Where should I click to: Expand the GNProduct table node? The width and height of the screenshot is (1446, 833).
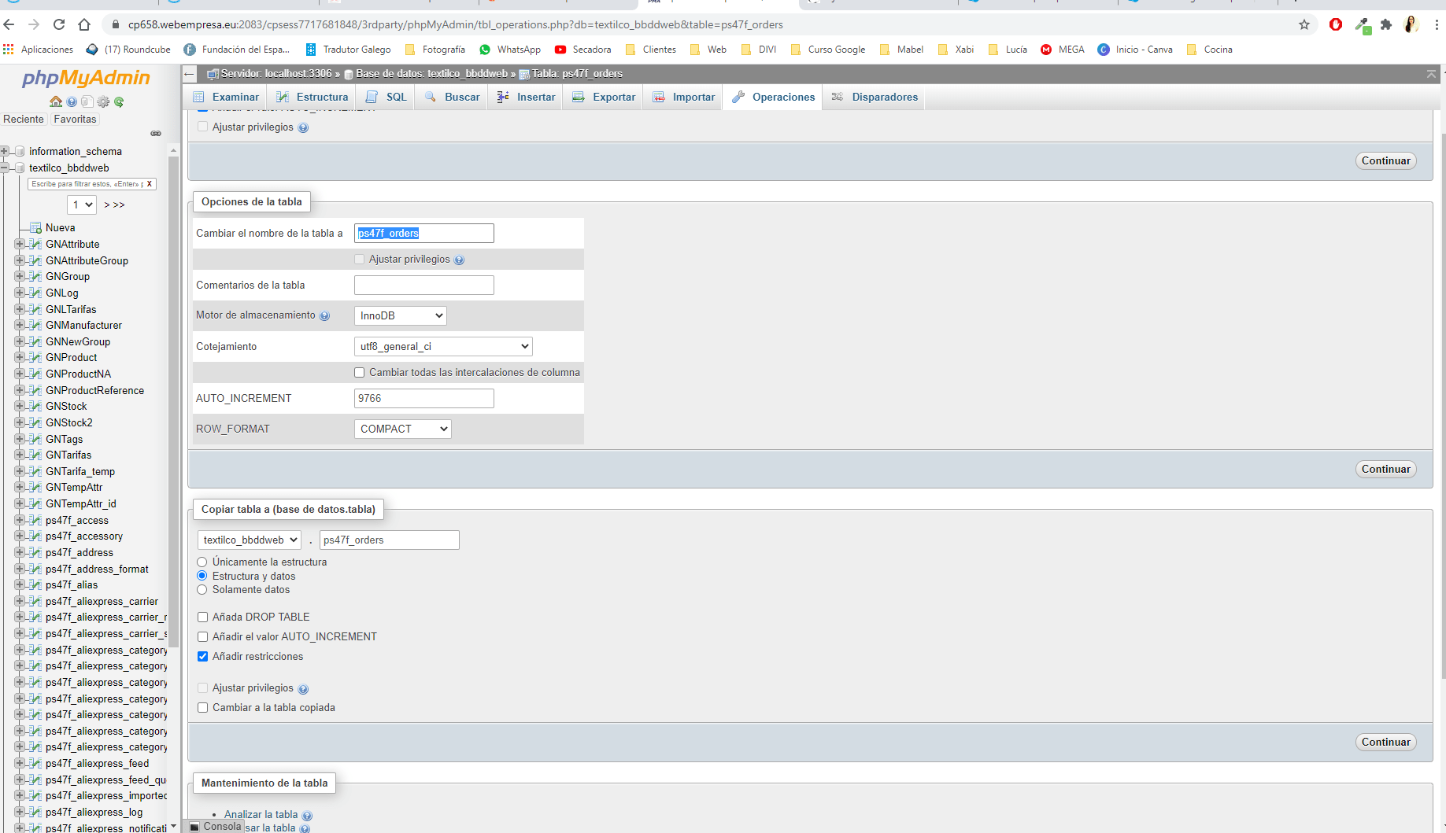click(x=20, y=357)
